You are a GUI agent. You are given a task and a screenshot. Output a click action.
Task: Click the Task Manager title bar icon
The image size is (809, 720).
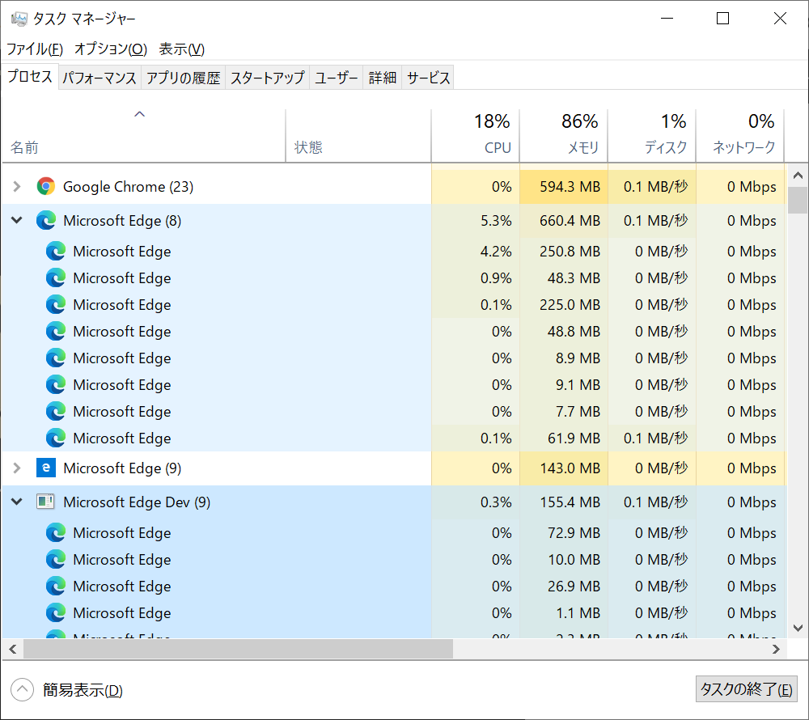tap(19, 19)
